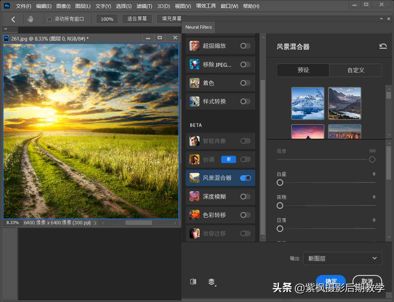Click the Colorize filter icon
This screenshot has width=394, height=302.
pos(194,83)
